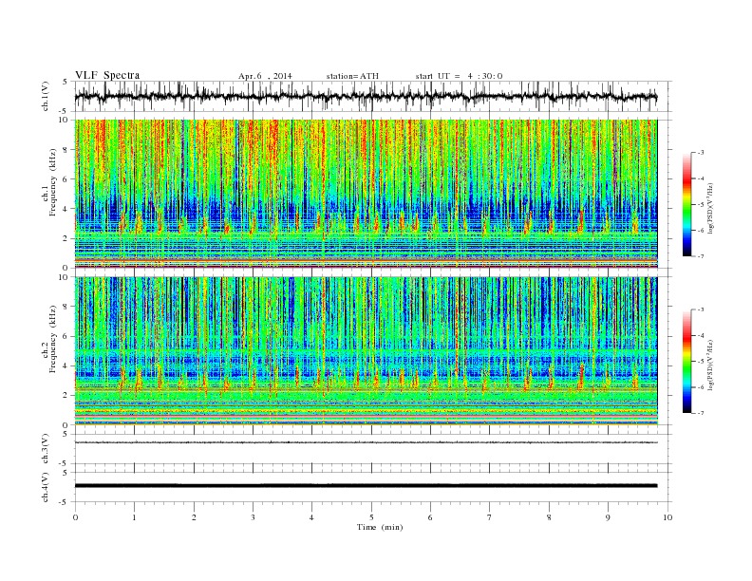Click the "-3" tick on ch.1 color bar

coord(700,153)
